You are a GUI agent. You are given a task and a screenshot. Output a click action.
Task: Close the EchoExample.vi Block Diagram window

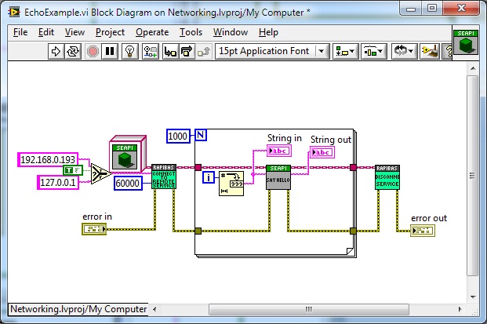click(461, 9)
